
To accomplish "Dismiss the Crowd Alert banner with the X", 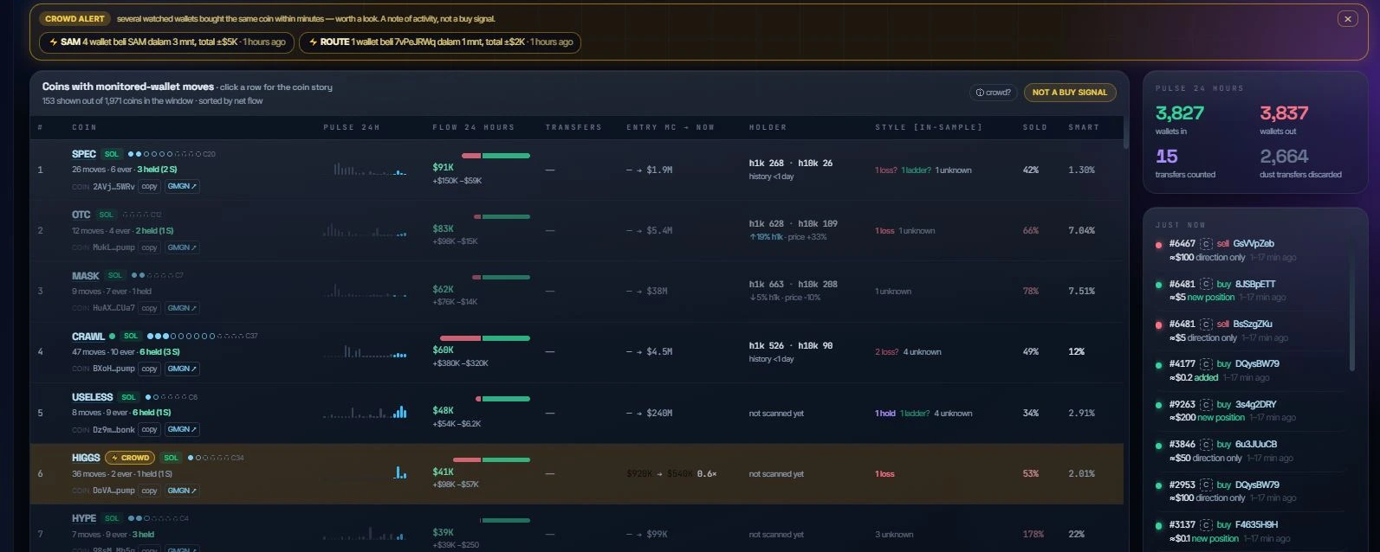I will coord(1347,18).
